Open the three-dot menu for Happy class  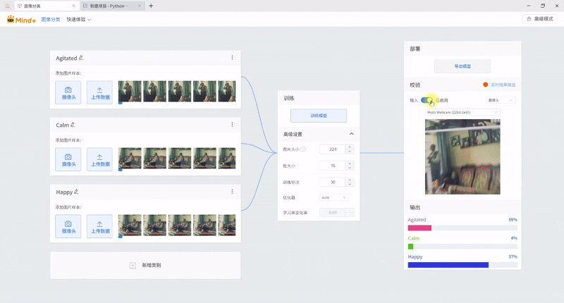[x=232, y=192]
